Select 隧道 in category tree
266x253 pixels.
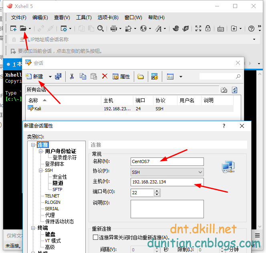[x=58, y=183]
